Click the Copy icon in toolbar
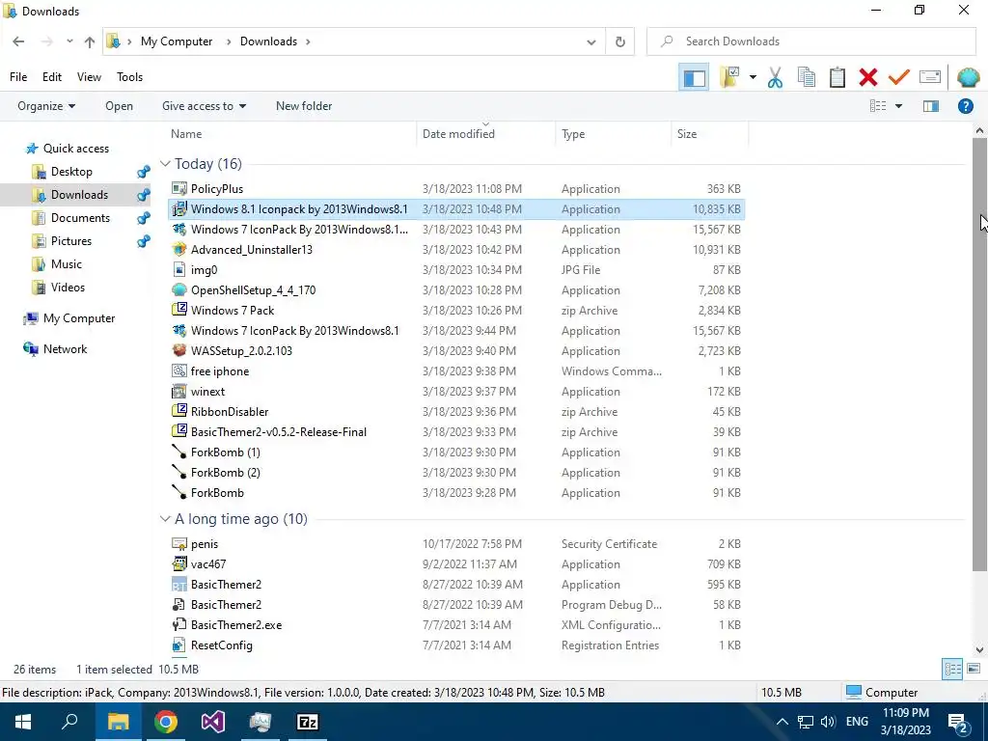Image resolution: width=988 pixels, height=741 pixels. pyautogui.click(x=806, y=77)
